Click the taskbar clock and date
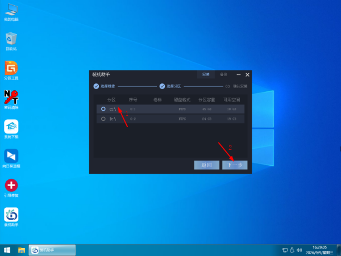The height and width of the screenshot is (256, 341). coord(319,250)
